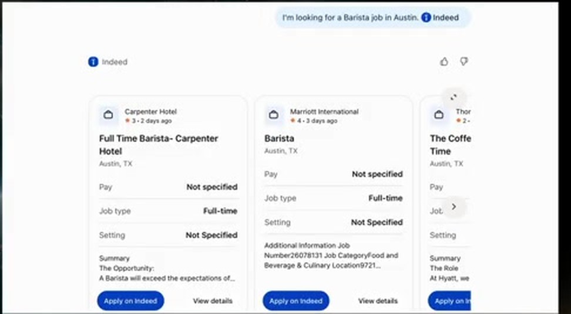Click the thumbs down feedback icon
571x314 pixels.
tap(463, 62)
